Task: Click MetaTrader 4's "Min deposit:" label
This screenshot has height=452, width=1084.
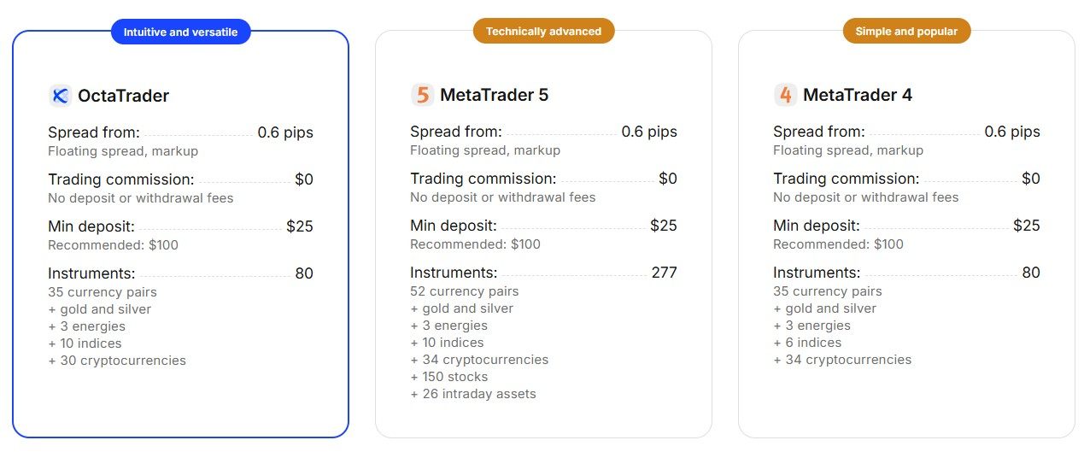Action: 816,226
